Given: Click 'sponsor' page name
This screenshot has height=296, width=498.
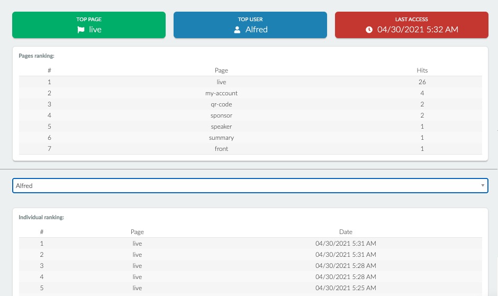Looking at the screenshot, I should (x=221, y=115).
